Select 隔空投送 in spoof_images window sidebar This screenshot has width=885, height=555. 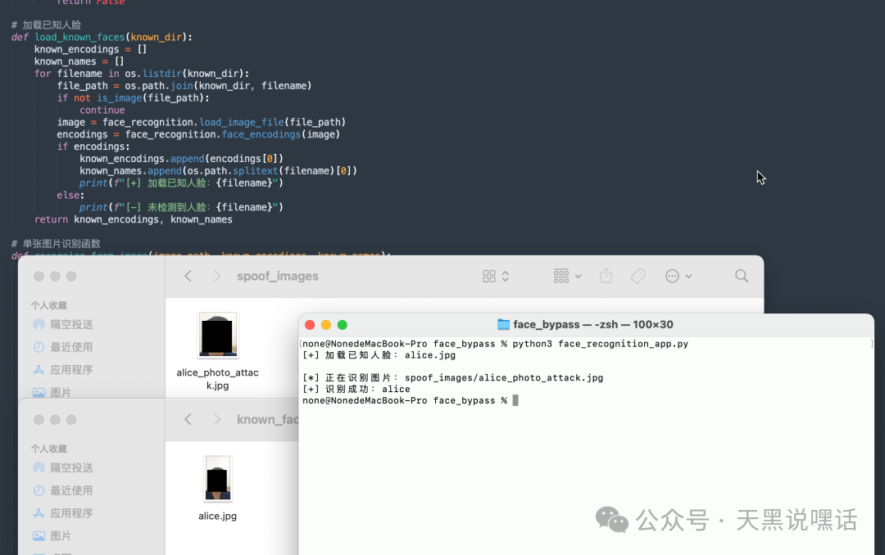(x=71, y=324)
